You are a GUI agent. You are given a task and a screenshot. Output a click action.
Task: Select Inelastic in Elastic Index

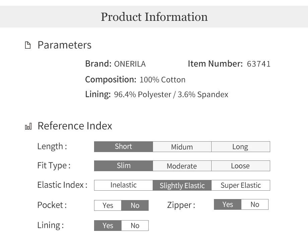tap(123, 185)
